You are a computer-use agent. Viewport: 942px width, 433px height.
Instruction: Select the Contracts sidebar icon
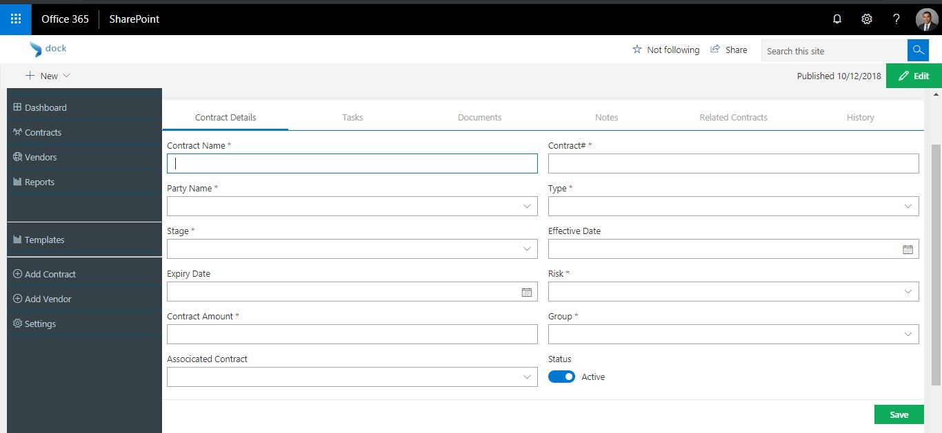(x=17, y=132)
